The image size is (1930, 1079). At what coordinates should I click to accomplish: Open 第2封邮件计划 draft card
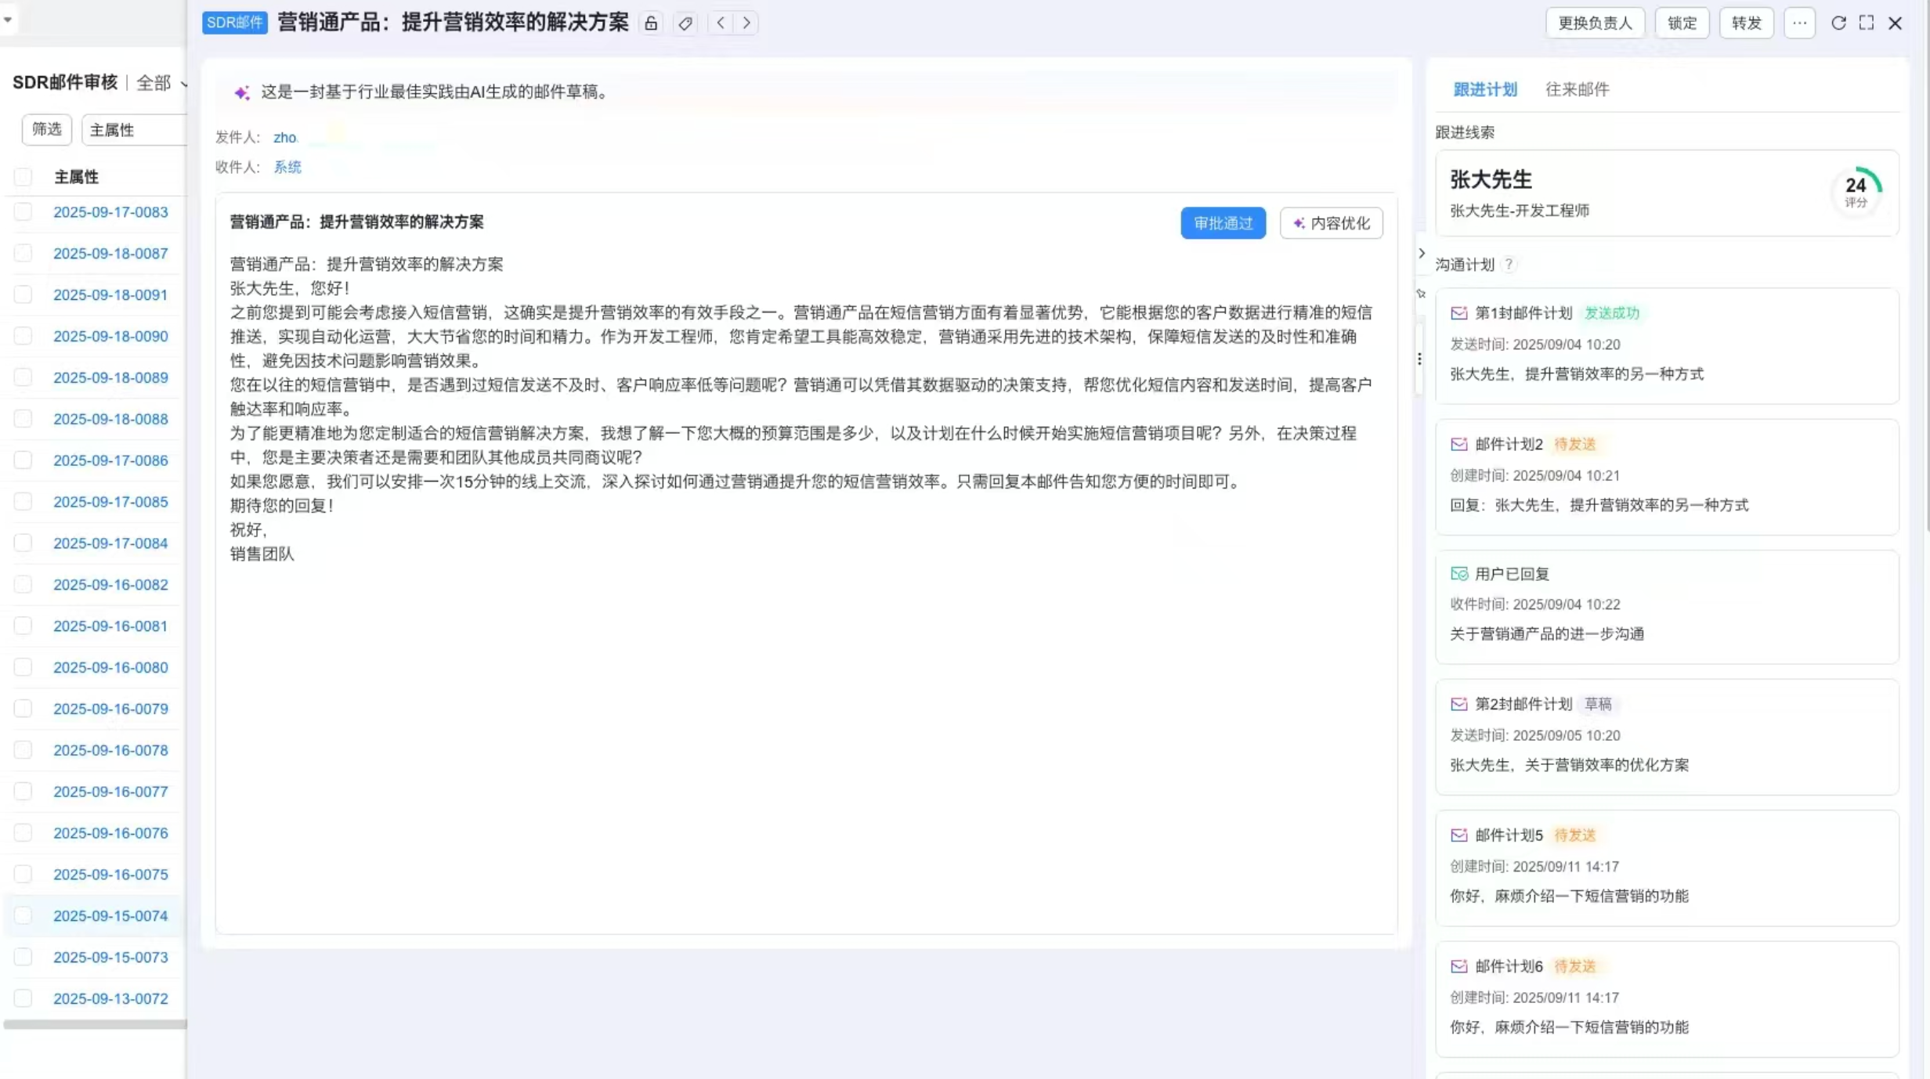(x=1666, y=736)
